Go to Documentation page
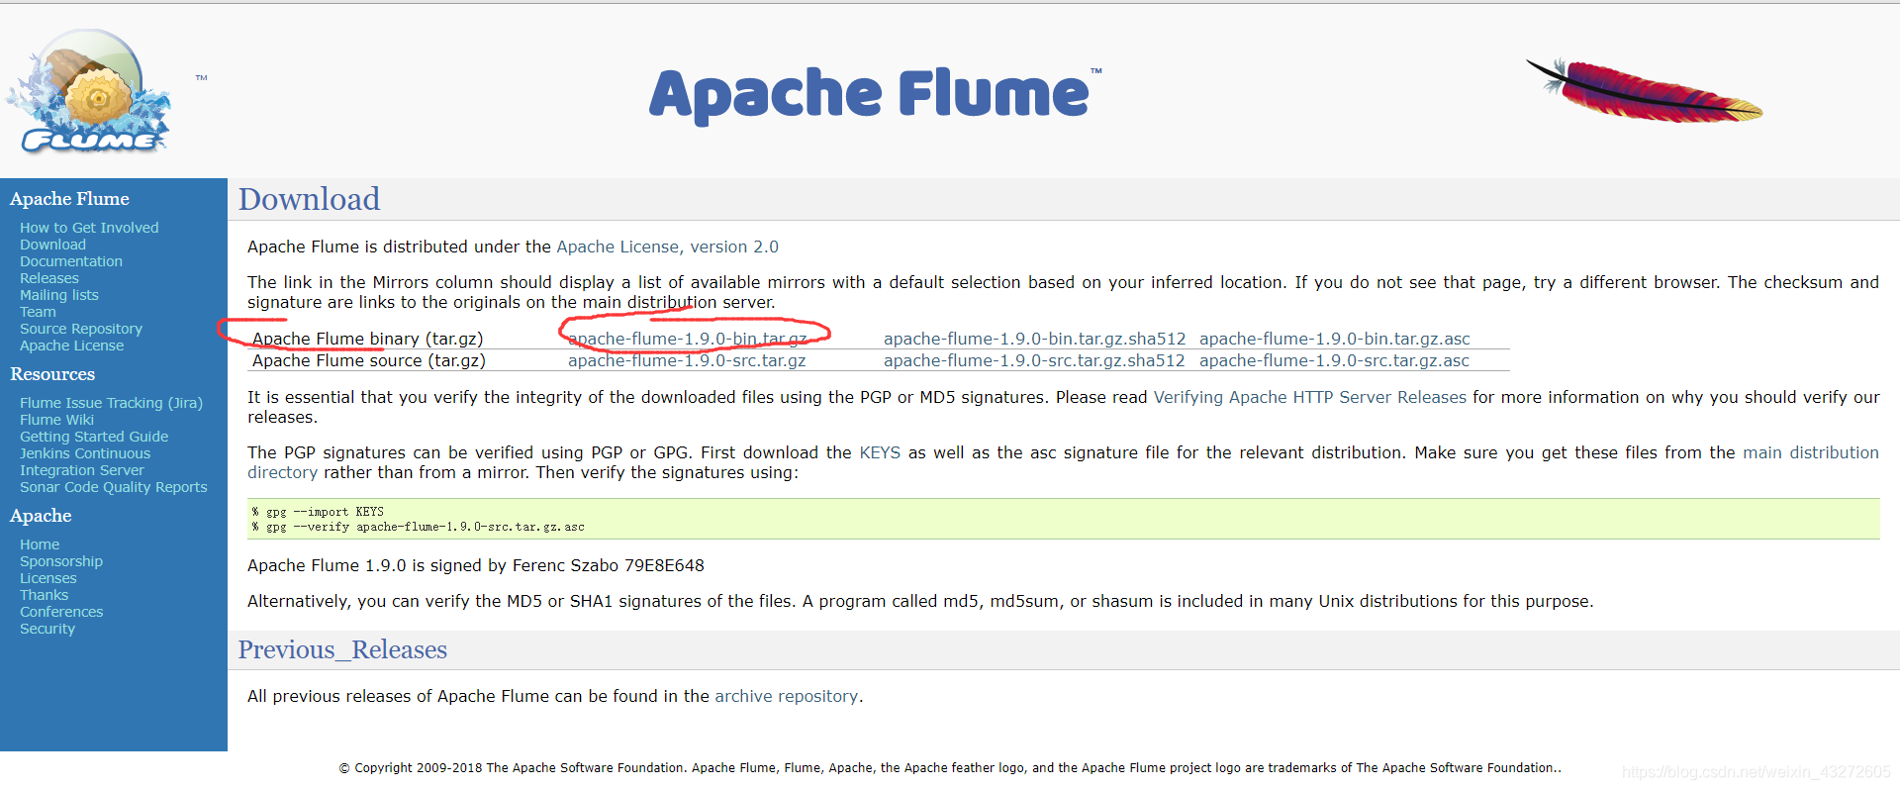 [71, 261]
